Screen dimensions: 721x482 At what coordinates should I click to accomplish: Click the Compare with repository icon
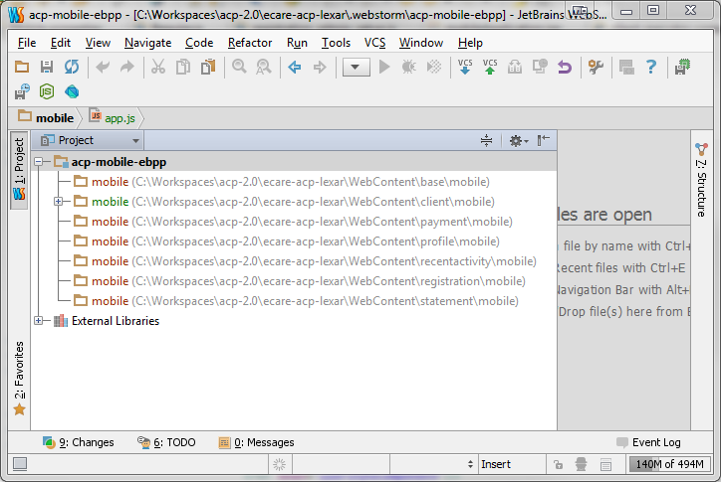pyautogui.click(x=515, y=67)
